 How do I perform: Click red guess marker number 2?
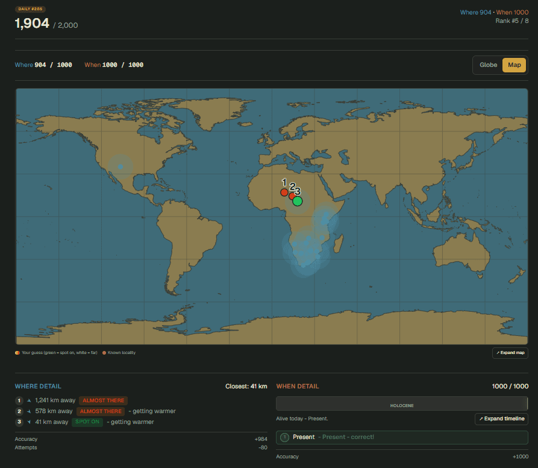coord(292,196)
